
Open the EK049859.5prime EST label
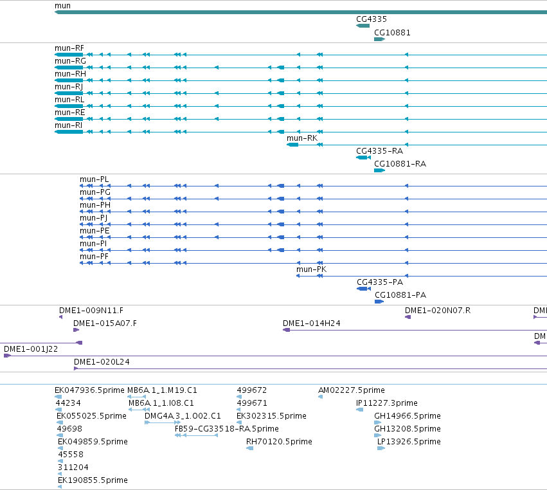[93, 442]
